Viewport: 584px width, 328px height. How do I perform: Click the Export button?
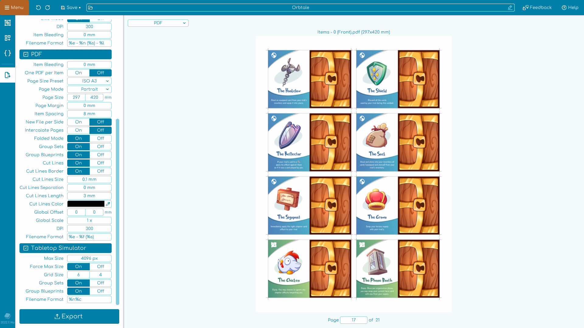69,316
